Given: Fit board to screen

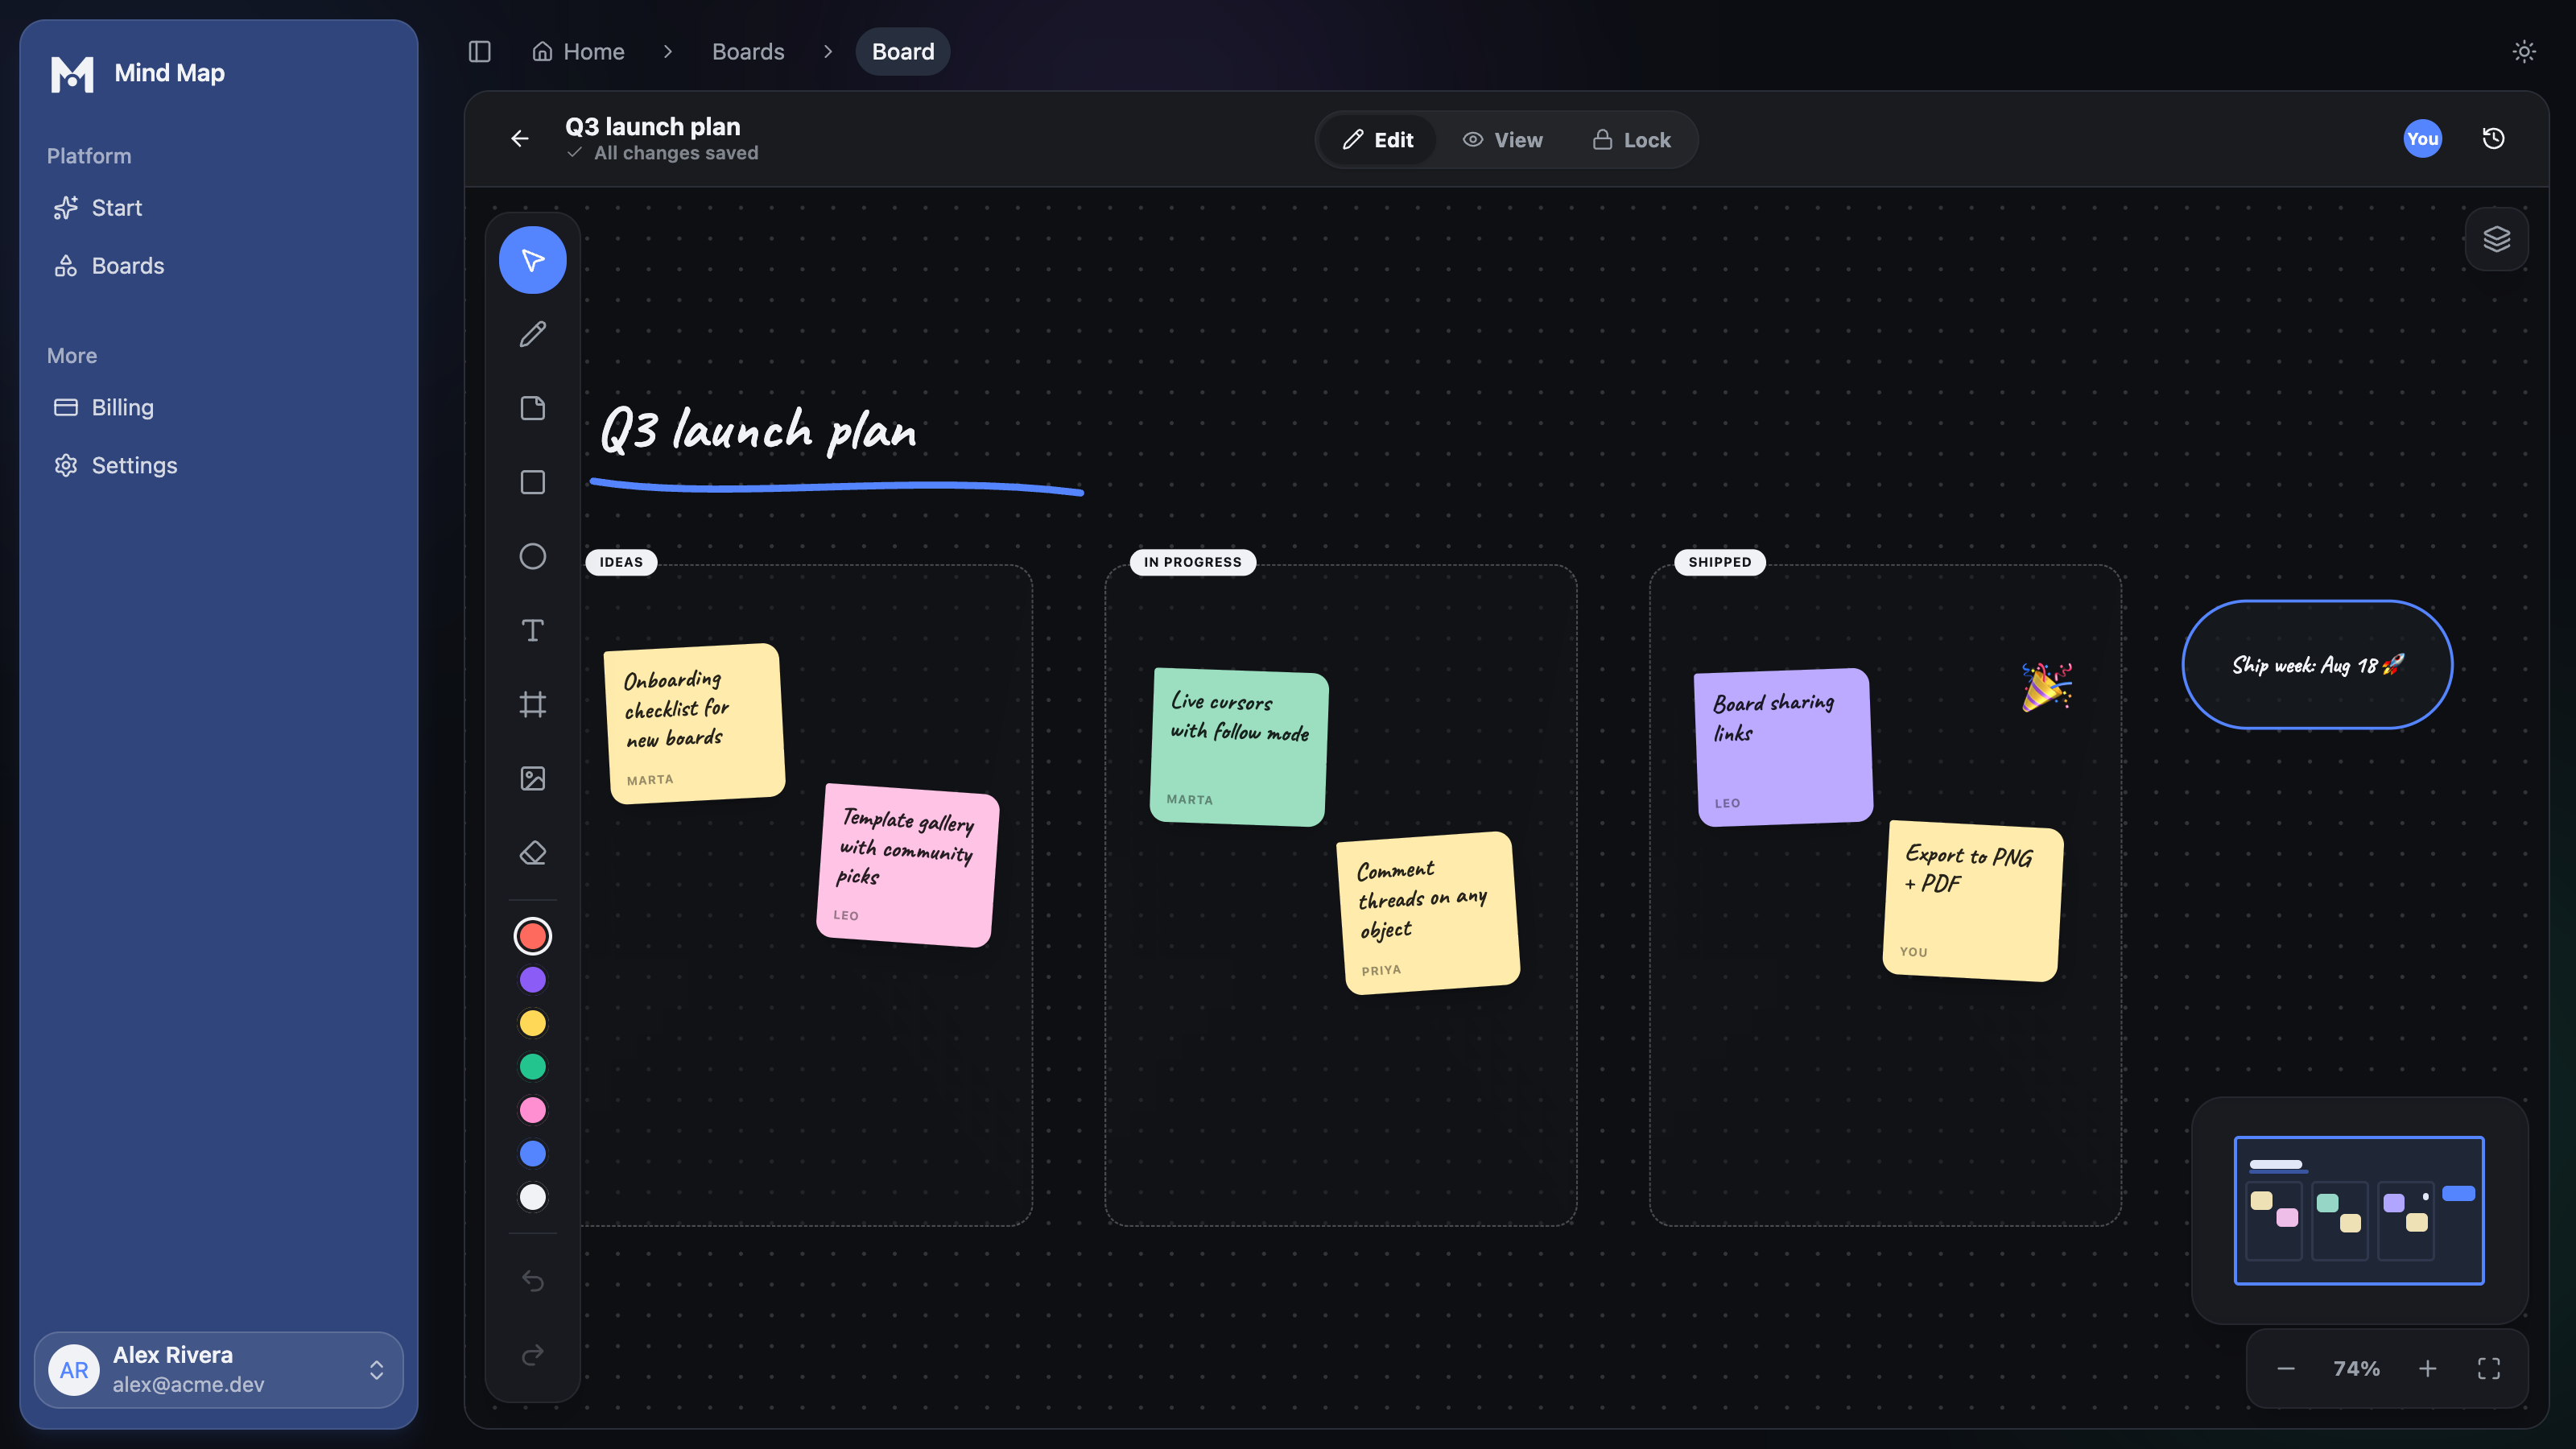Looking at the screenshot, I should [x=2489, y=1368].
